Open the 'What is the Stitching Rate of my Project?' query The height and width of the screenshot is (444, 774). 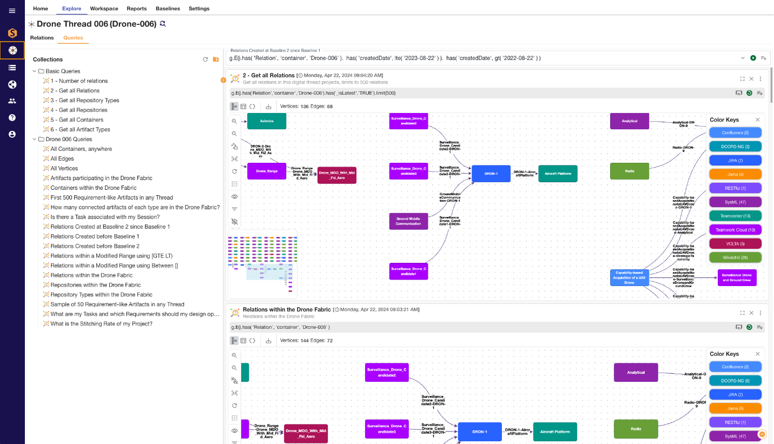(x=101, y=324)
